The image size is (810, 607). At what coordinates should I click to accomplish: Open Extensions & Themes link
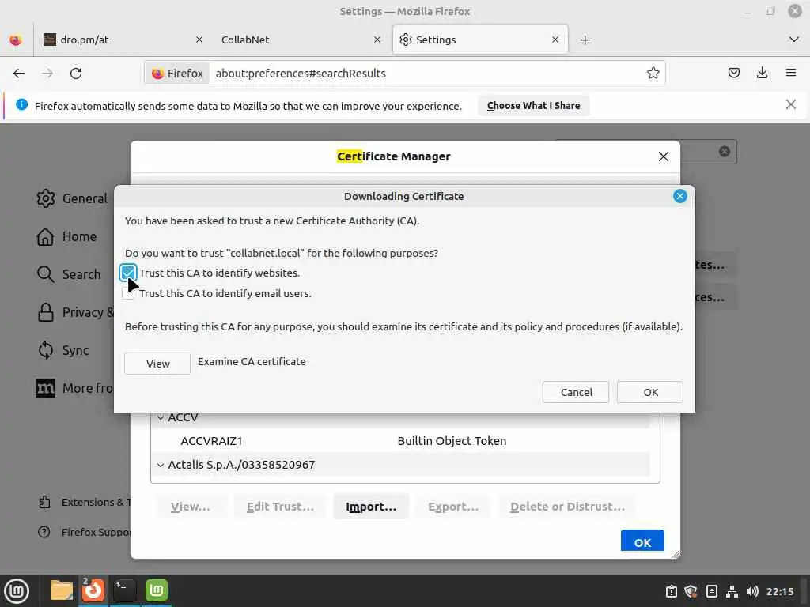84,502
